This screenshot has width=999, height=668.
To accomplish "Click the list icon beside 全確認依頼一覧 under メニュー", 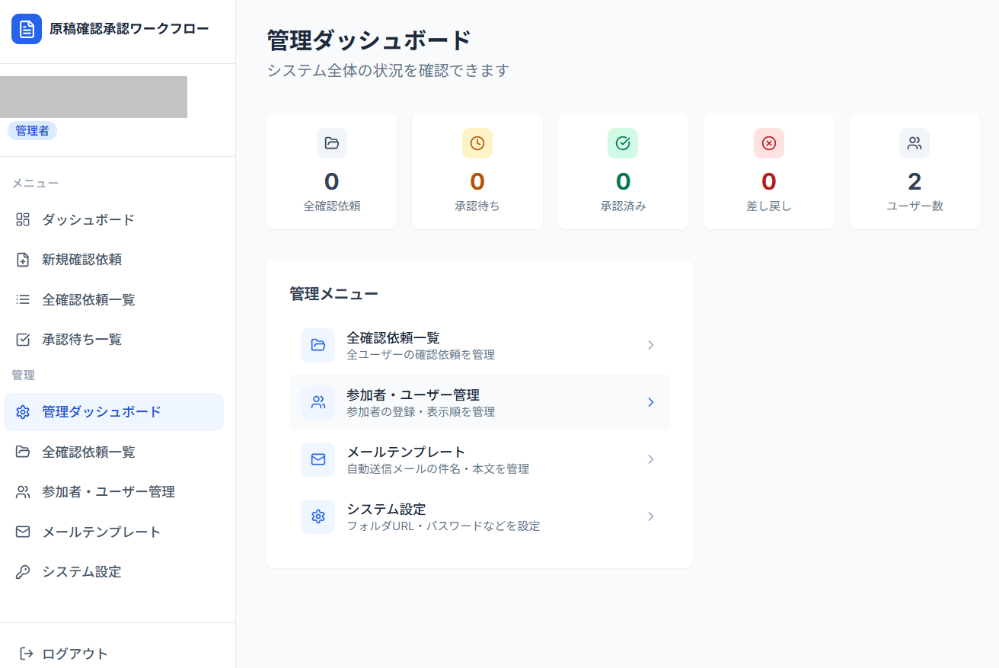I will pyautogui.click(x=23, y=299).
